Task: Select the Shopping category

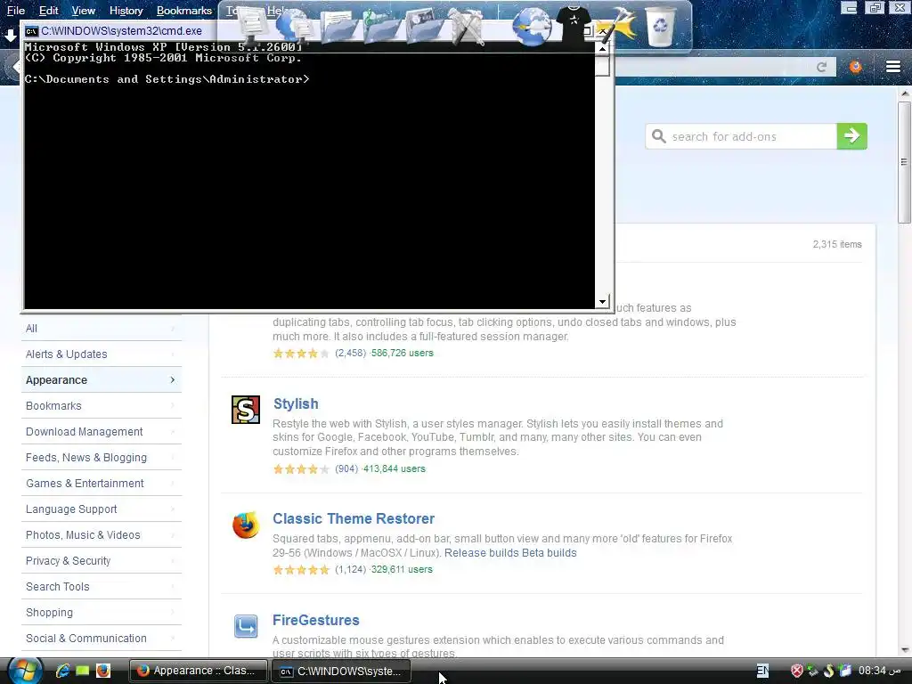Action: 102,613
